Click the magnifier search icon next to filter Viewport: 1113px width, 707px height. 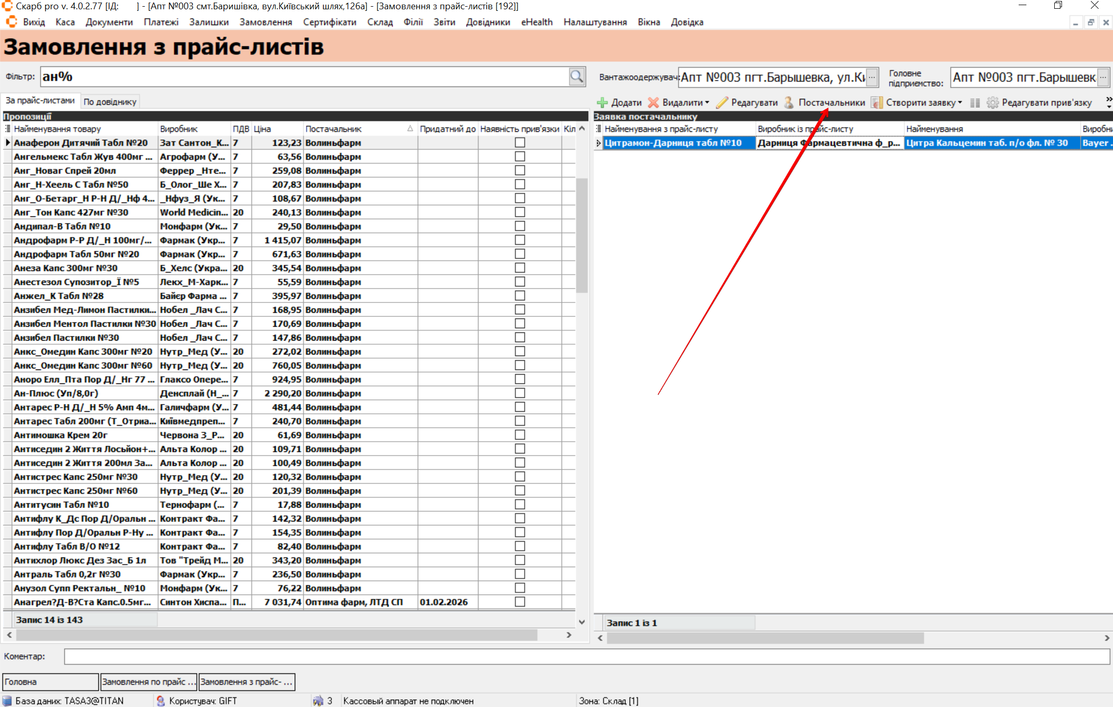click(576, 77)
